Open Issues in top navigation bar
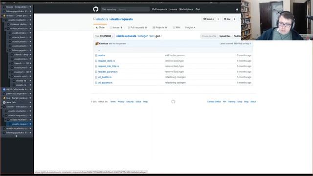 click(173, 9)
